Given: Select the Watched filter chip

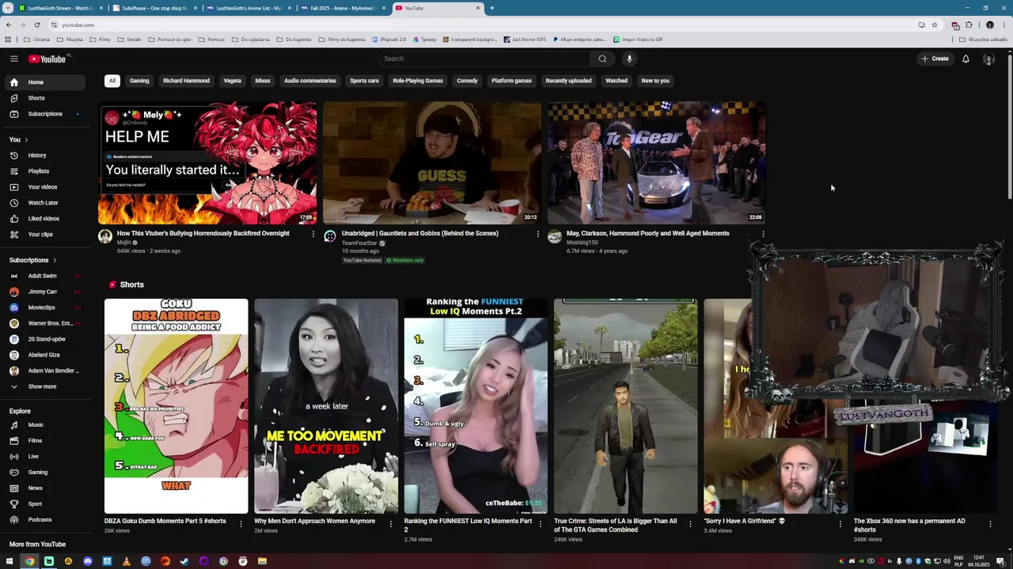Looking at the screenshot, I should [x=617, y=81].
